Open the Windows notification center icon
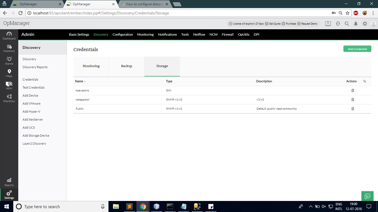This screenshot has height=212, width=378. pyautogui.click(x=369, y=206)
